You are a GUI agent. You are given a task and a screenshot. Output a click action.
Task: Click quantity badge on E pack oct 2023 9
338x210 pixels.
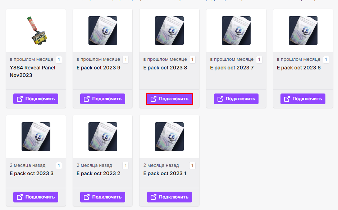[125, 60]
